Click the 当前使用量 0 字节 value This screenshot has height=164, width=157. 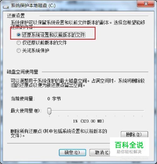(54, 99)
